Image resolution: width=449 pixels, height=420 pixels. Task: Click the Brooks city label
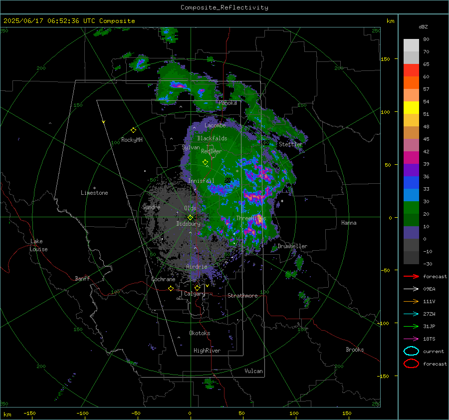355,350
